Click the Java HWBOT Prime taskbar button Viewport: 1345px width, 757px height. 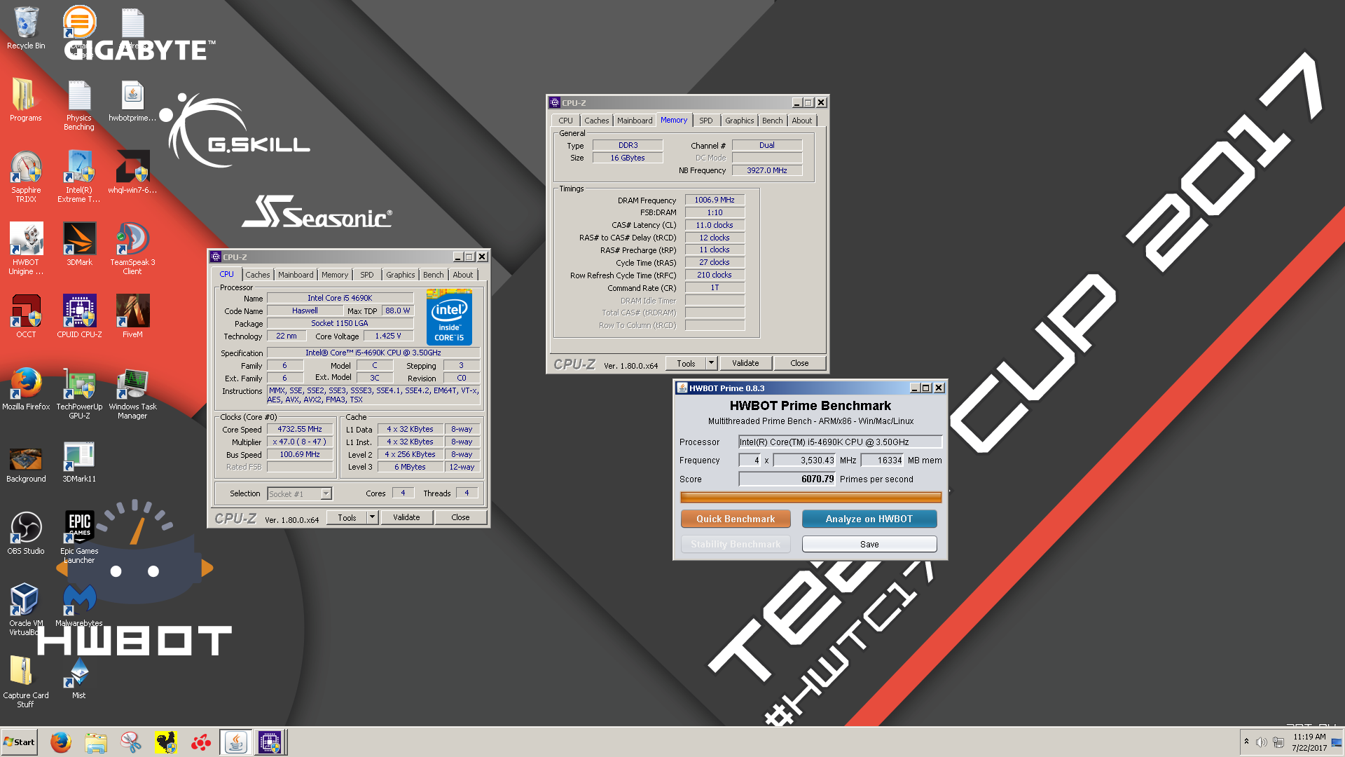point(236,742)
